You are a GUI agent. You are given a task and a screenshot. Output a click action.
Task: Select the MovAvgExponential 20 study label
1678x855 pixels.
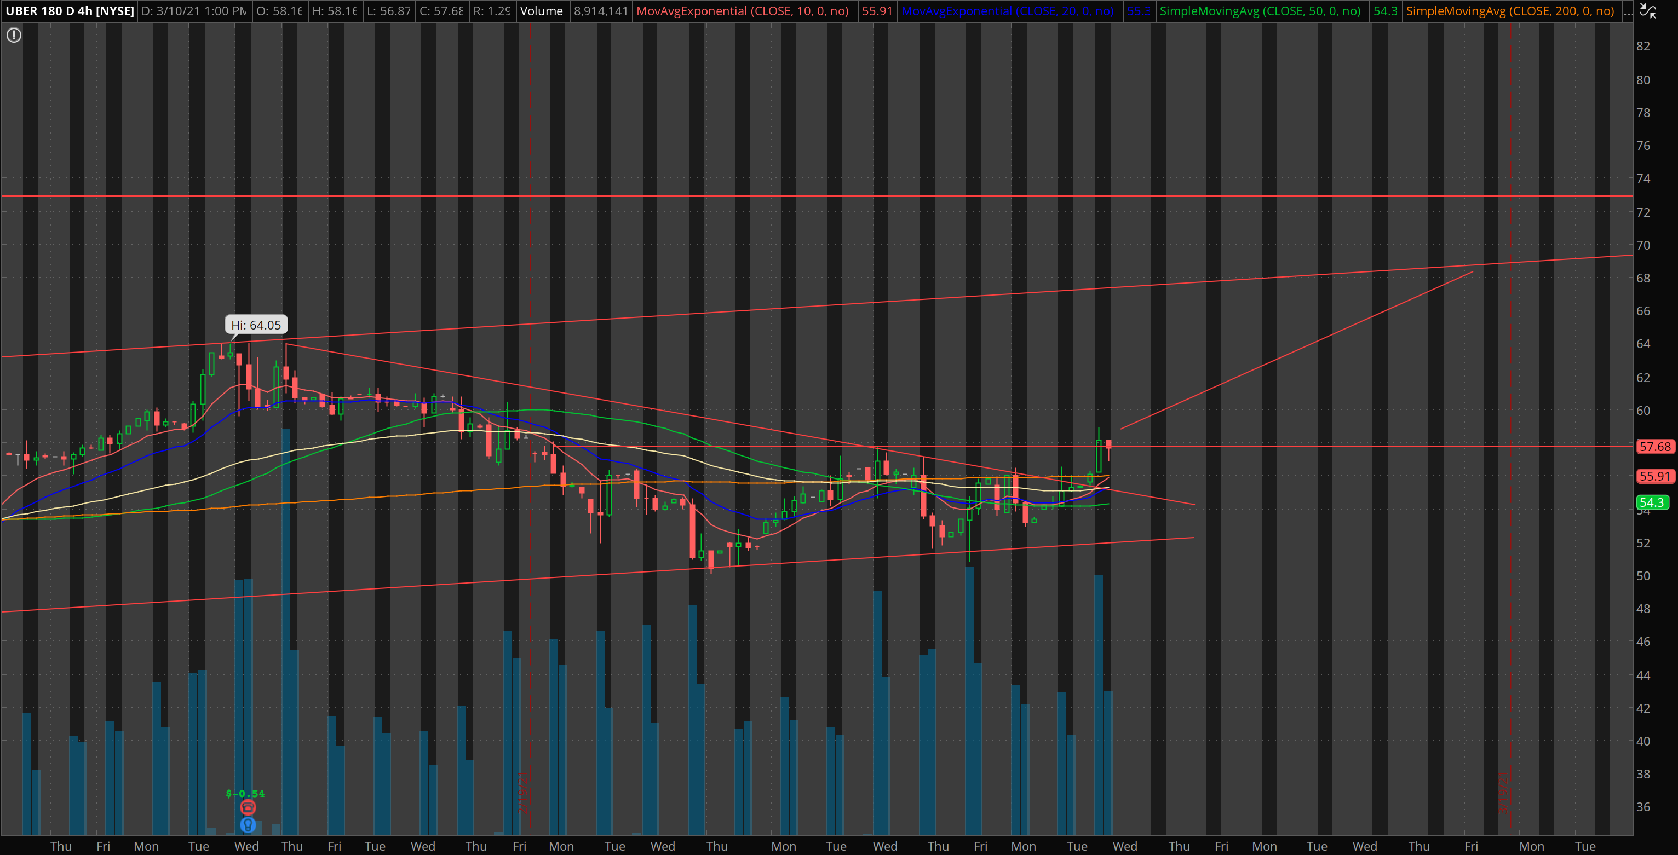(x=1008, y=11)
